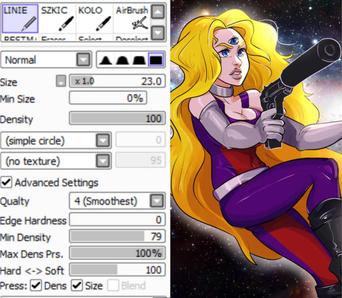Toggle the Size pressure checkbox
The image size is (342, 298).
coord(77,285)
